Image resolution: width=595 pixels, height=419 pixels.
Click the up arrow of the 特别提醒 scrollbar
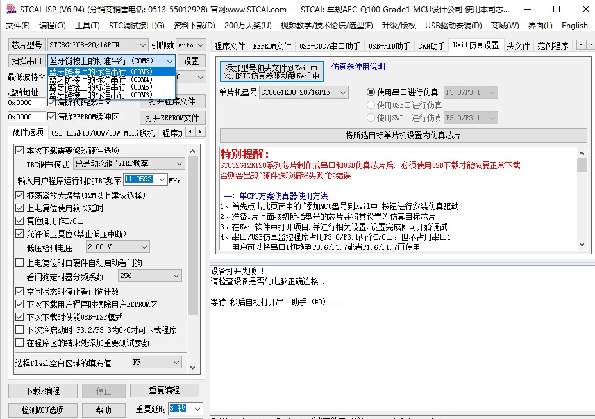(x=582, y=152)
